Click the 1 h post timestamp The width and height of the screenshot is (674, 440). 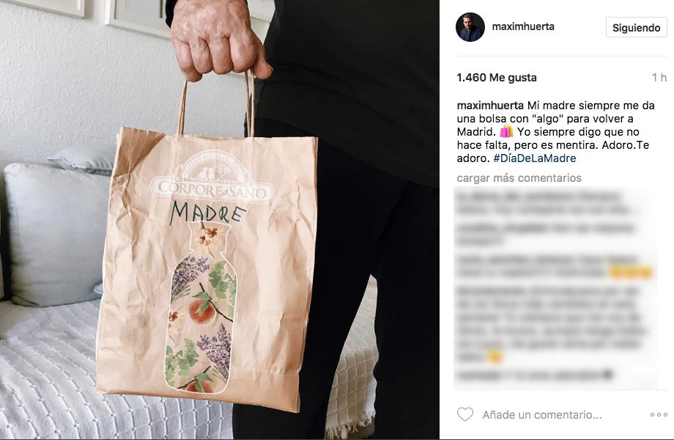click(659, 78)
